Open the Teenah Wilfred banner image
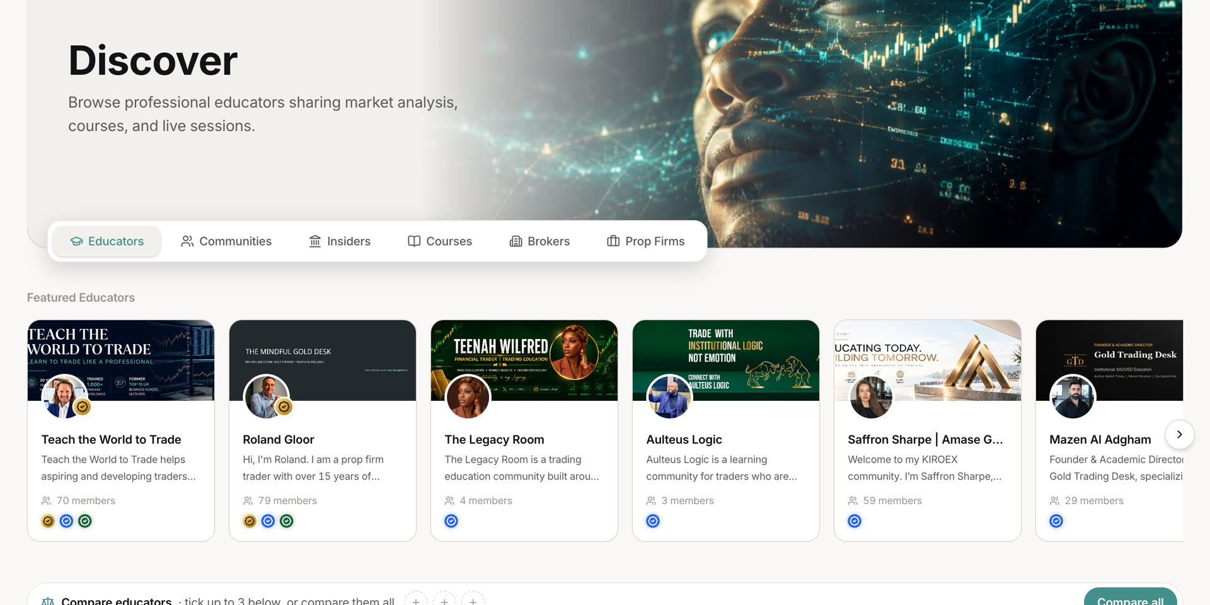The image size is (1210, 605). (524, 360)
